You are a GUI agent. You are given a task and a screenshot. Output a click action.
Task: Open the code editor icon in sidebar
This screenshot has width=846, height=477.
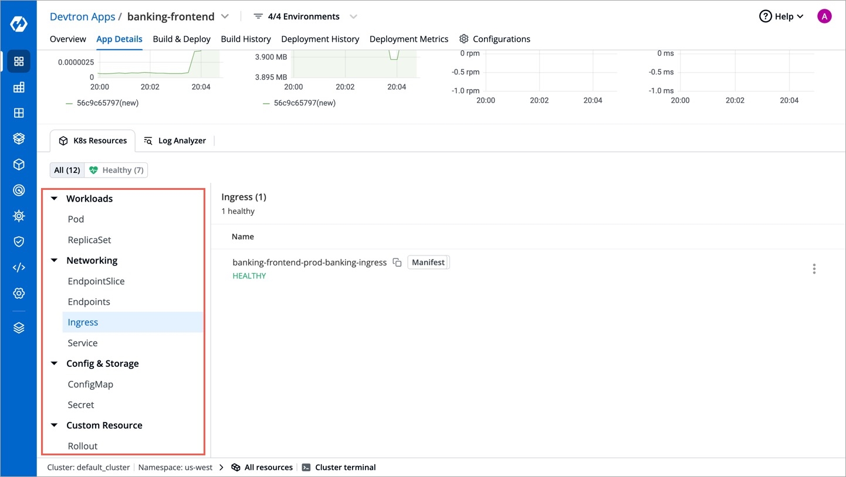tap(19, 267)
